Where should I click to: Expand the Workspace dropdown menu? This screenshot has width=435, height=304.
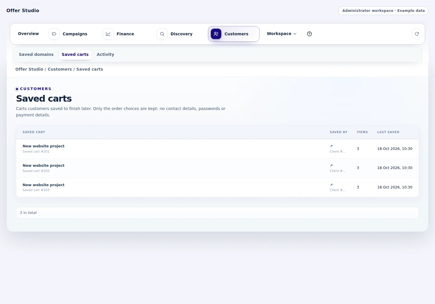(x=282, y=34)
